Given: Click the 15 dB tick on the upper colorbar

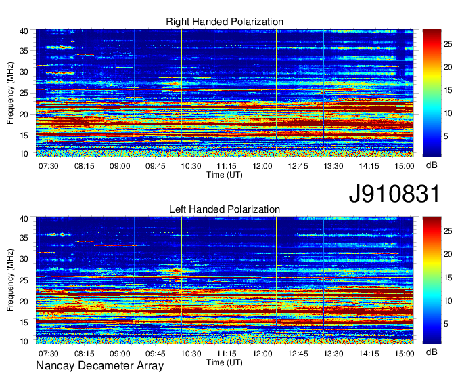Looking at the screenshot, I should click(x=448, y=90).
